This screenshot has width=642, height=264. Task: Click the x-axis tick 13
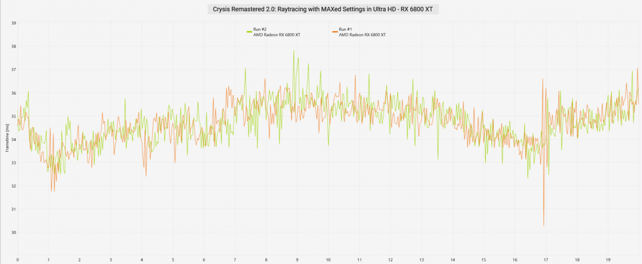tap(422, 260)
